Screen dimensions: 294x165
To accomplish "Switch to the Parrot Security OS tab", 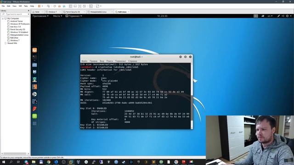I will pyautogui.click(x=73, y=12).
